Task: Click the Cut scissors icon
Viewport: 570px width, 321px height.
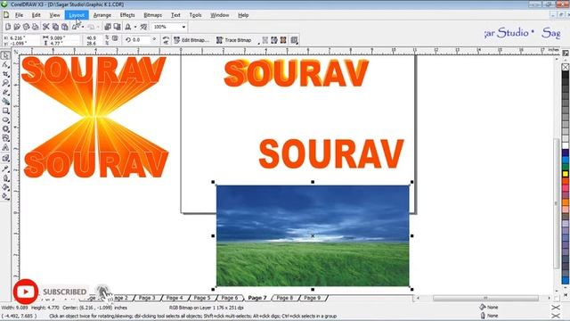Action: pos(45,27)
